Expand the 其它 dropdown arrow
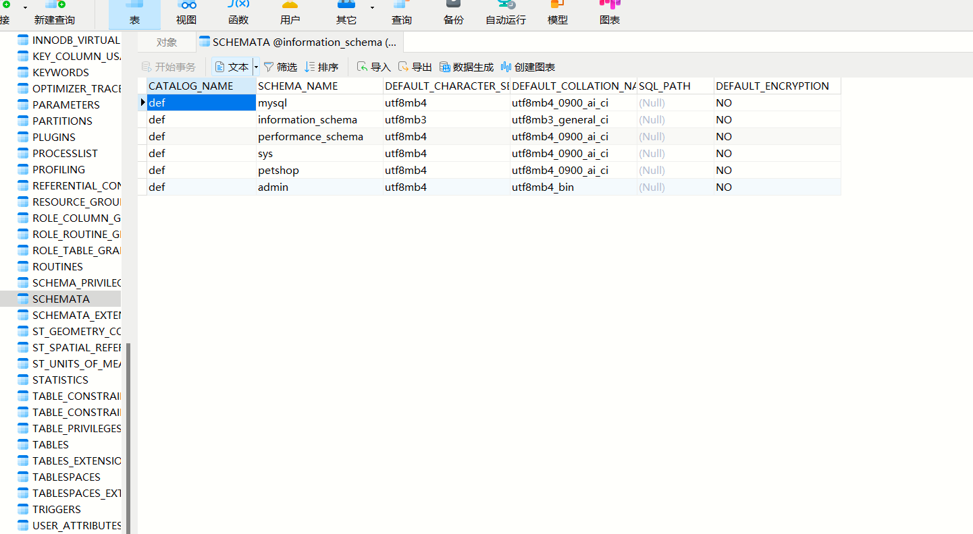Screen dimensions: 973x534 click(372, 8)
